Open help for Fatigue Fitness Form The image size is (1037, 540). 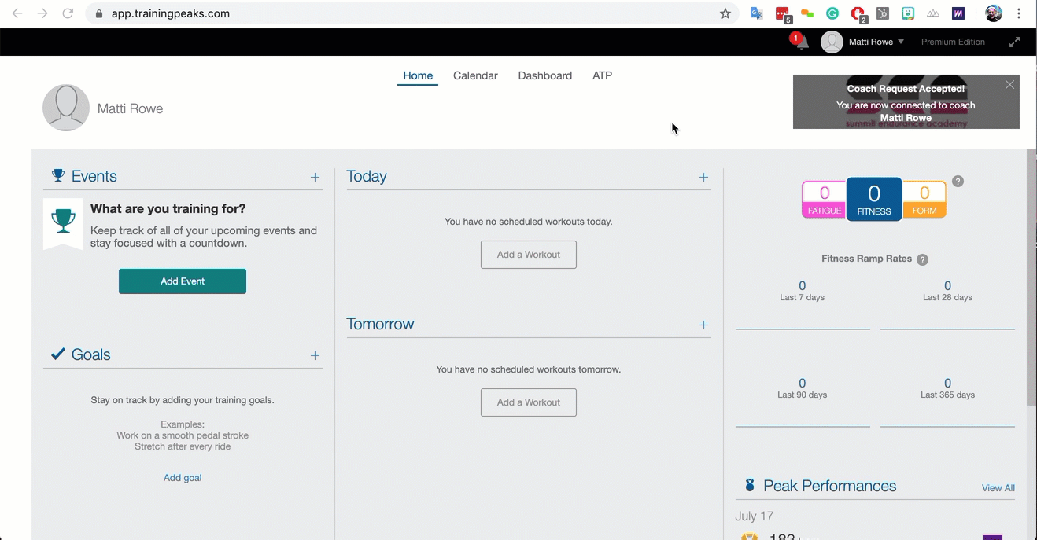coord(958,182)
